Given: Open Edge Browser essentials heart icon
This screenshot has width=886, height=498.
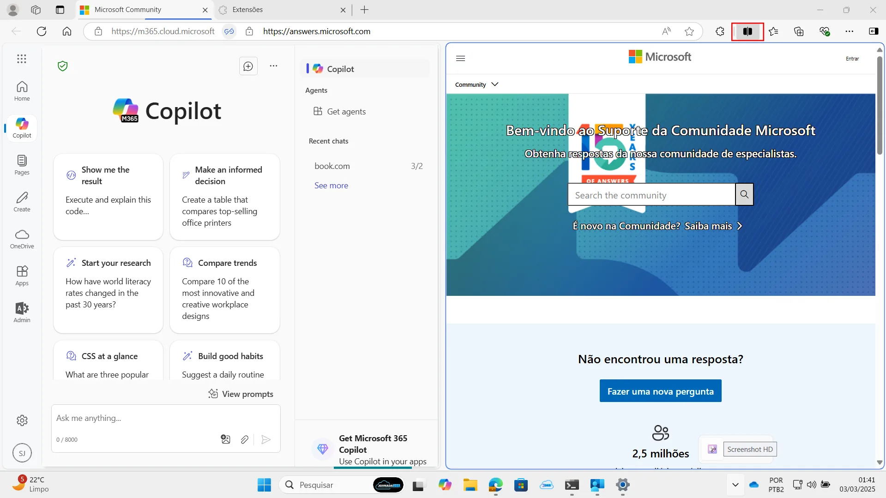Looking at the screenshot, I should pos(825,31).
